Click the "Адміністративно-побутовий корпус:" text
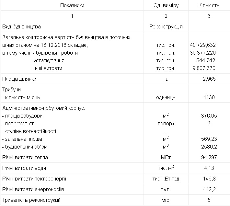 point(43,108)
